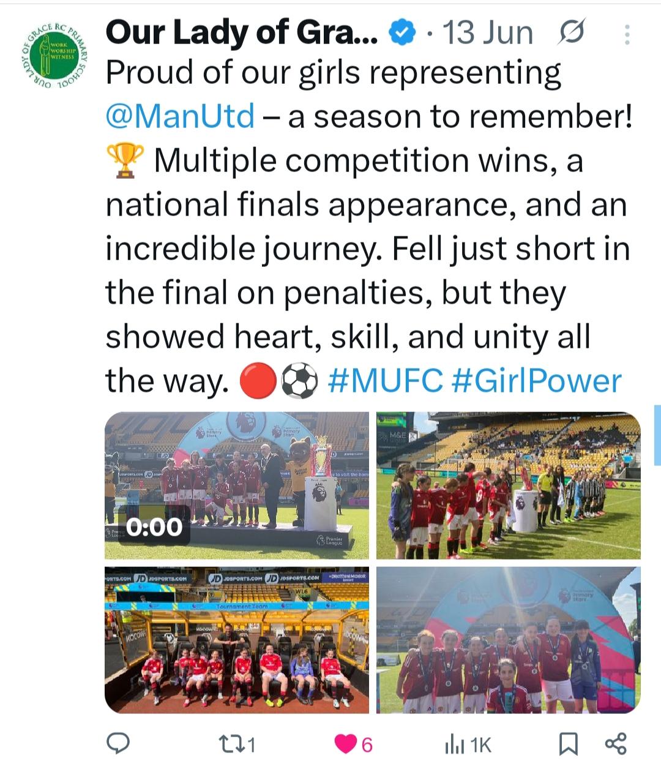Follow the @ManUtd mention link

181,116
